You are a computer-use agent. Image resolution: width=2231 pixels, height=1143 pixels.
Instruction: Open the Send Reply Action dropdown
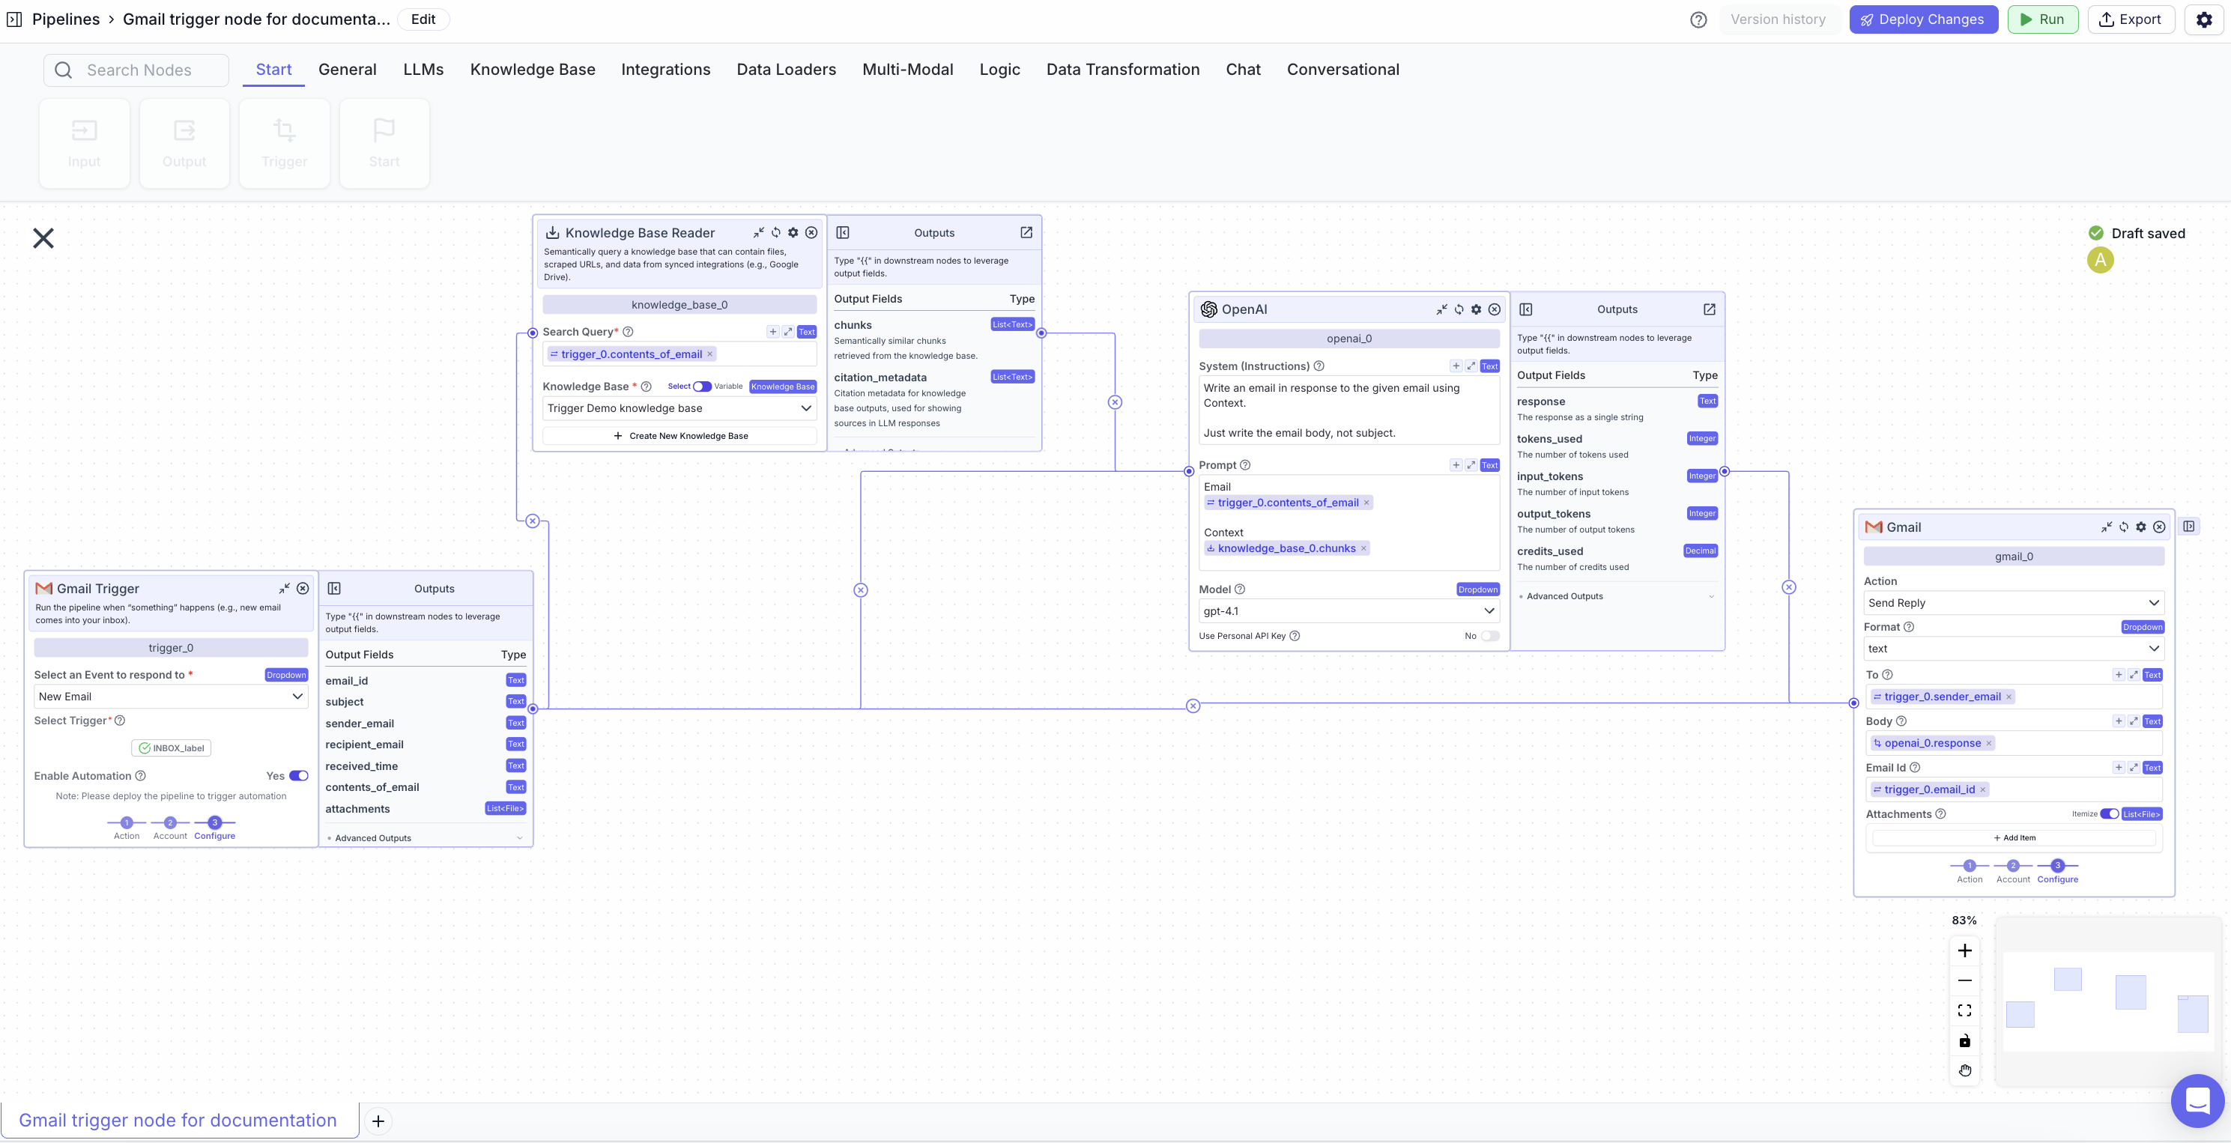point(2013,604)
